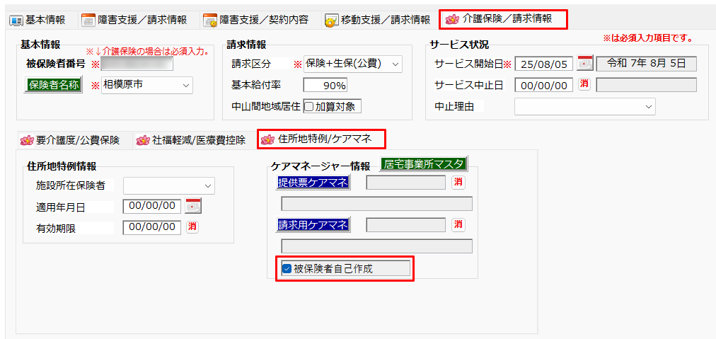Click the 請求用ケアマネ button
716x339 pixels.
pyautogui.click(x=312, y=224)
